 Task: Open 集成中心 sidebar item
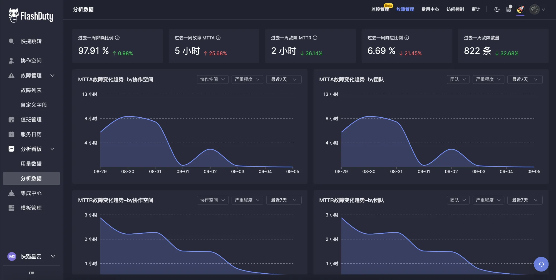coord(31,193)
